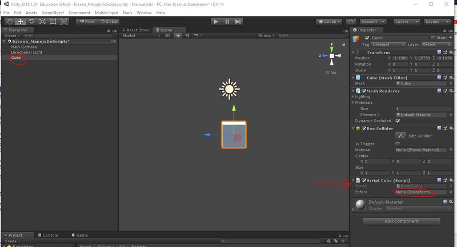This screenshot has height=247, width=457.
Task: Open the Layer Default dropdown
Action: click(x=436, y=44)
